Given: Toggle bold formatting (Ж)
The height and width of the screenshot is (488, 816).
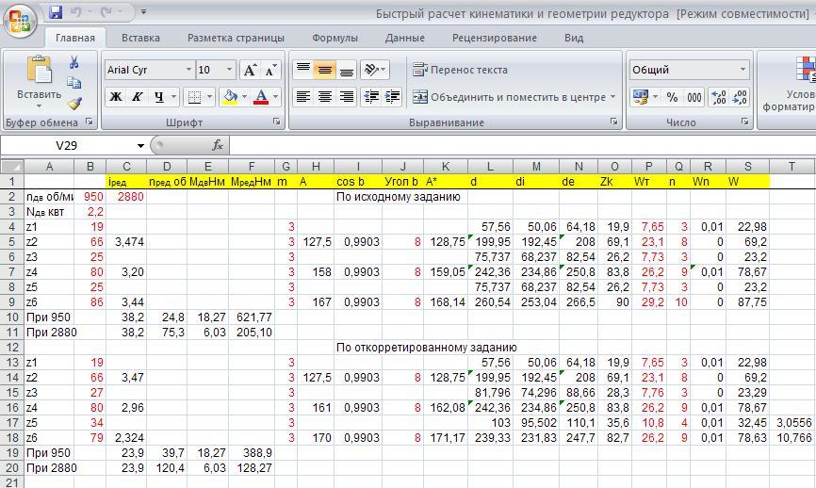Looking at the screenshot, I should click(116, 97).
